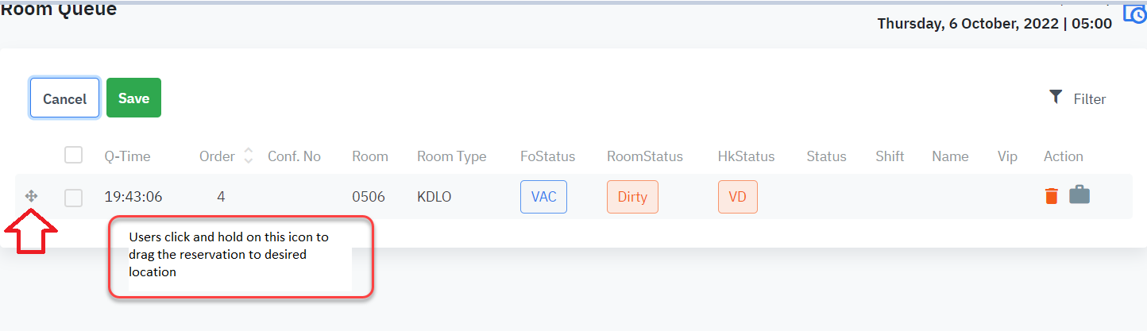This screenshot has width=1147, height=331.
Task: Check the checkbox for room 0506 row
Action: point(74,198)
